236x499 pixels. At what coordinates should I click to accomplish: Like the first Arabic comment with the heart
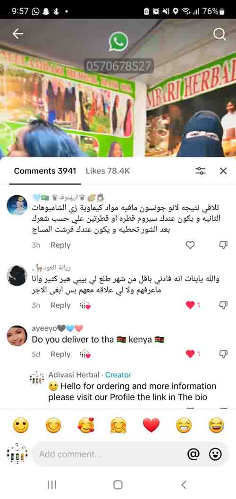190,245
